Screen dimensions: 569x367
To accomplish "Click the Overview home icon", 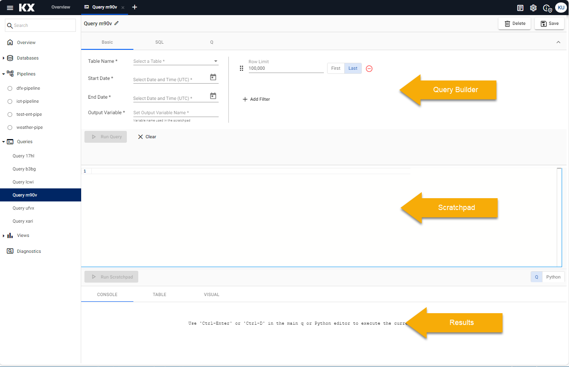I will point(10,42).
